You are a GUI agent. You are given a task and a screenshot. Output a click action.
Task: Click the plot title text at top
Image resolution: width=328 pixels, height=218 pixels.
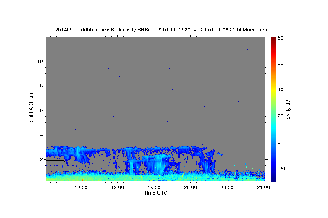[161, 30]
